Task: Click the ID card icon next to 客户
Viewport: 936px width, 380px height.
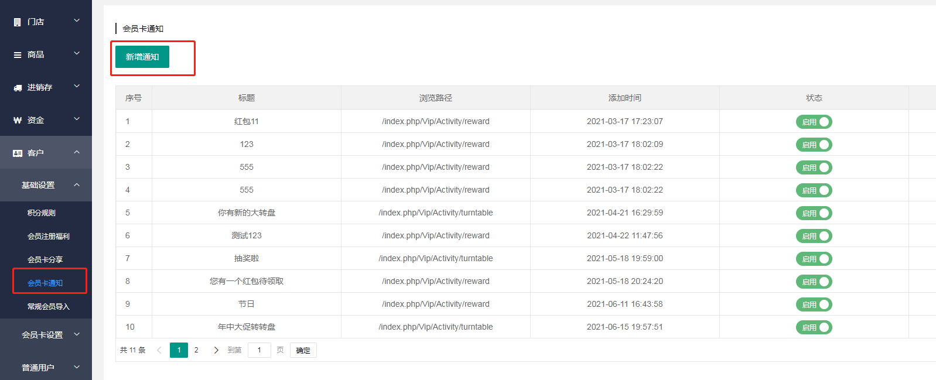Action: pyautogui.click(x=18, y=153)
